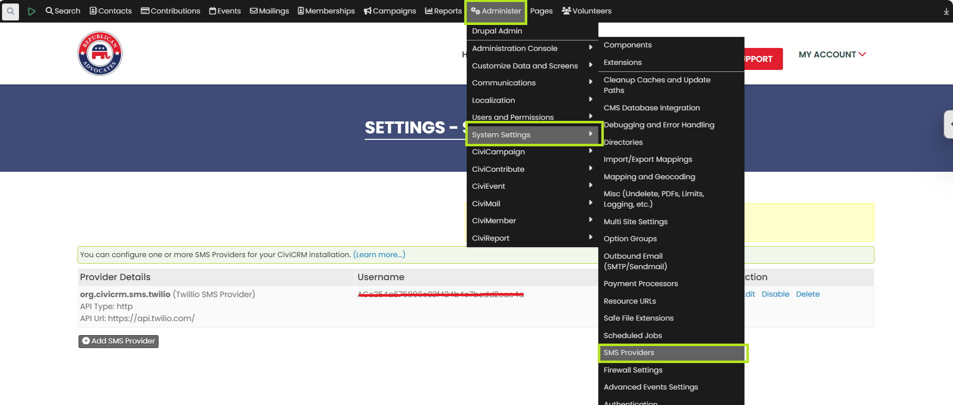Select Safe File Extensions
The height and width of the screenshot is (405, 953).
point(671,318)
